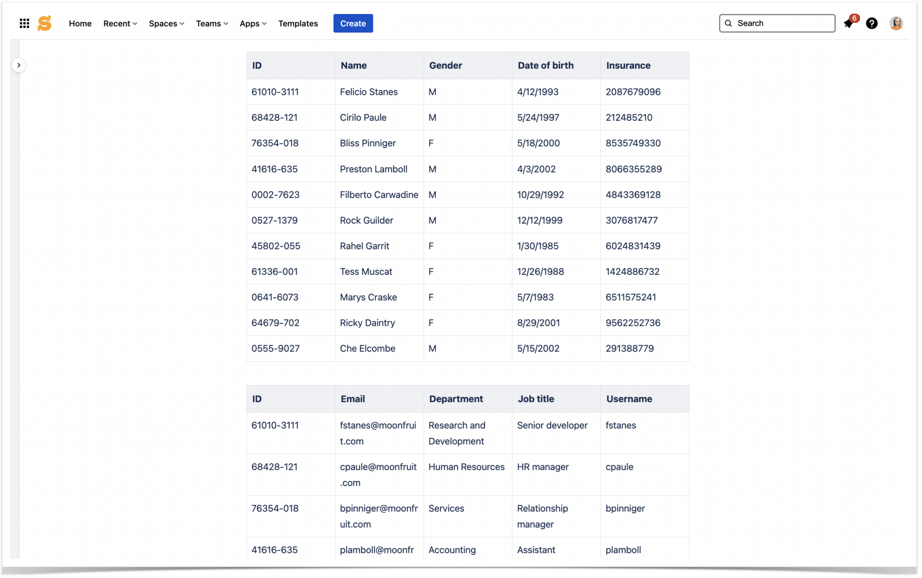Viewport: 922px width, 578px height.
Task: Click the search magnifier icon
Action: [728, 23]
